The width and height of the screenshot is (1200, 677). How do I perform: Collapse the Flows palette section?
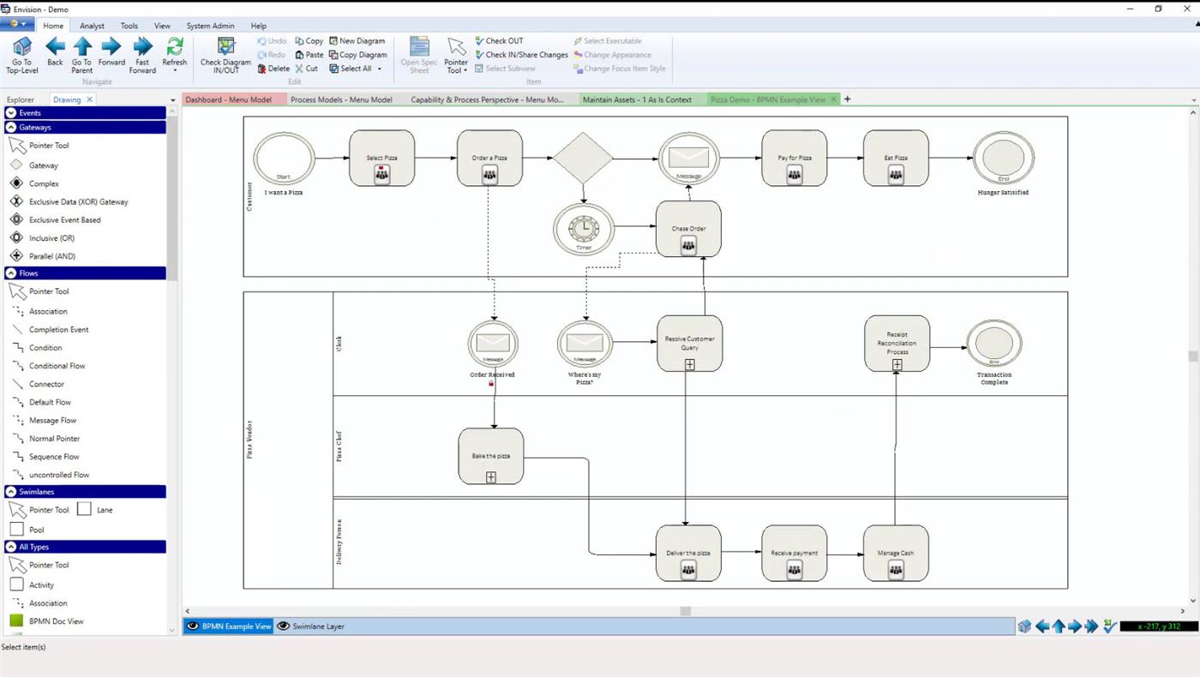[11, 273]
